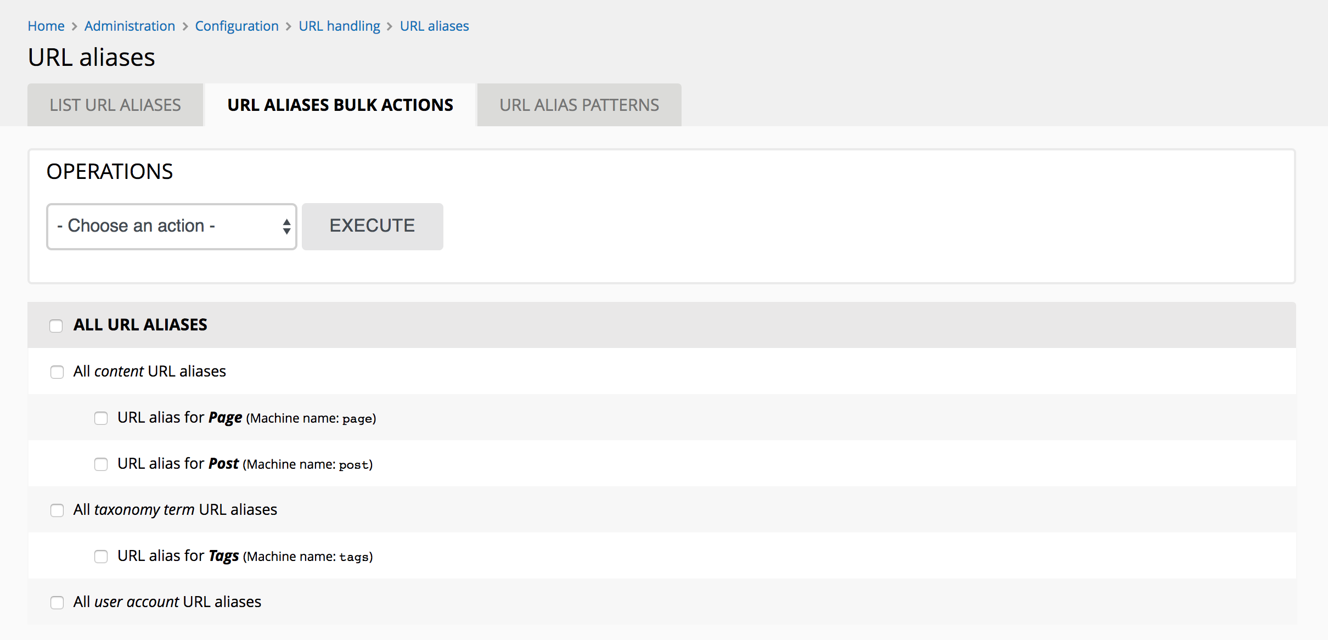The height and width of the screenshot is (640, 1328).
Task: Go to Configuration from the breadcrumb
Action: 237,25
